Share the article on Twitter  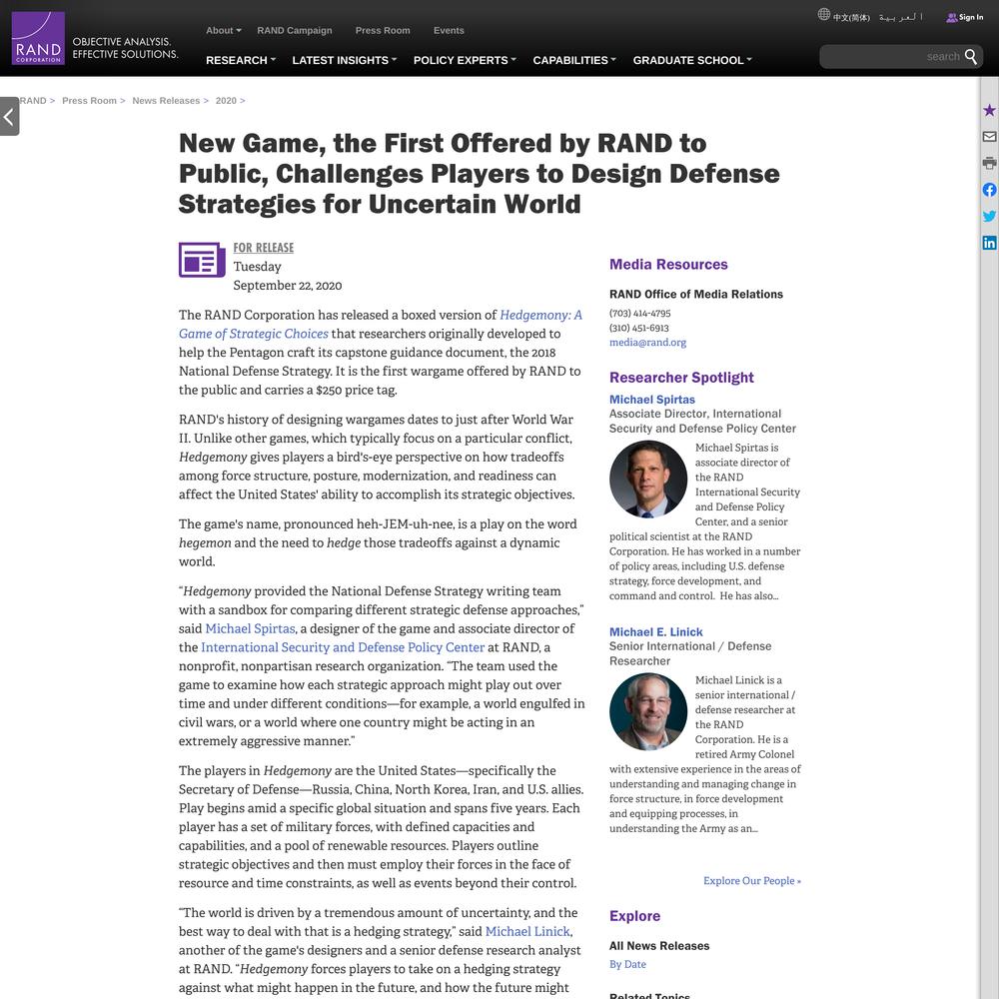[x=989, y=216]
